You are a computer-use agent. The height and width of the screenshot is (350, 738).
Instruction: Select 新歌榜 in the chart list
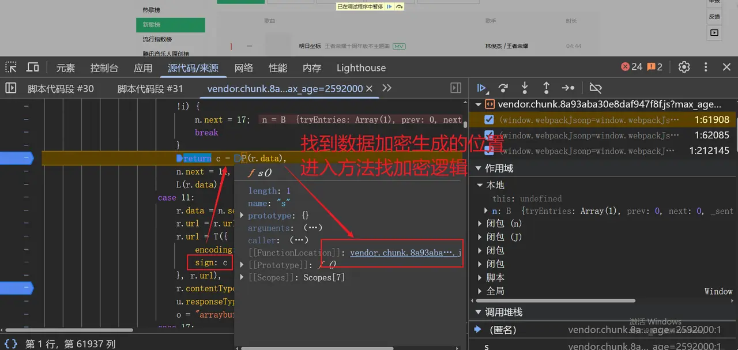click(170, 25)
